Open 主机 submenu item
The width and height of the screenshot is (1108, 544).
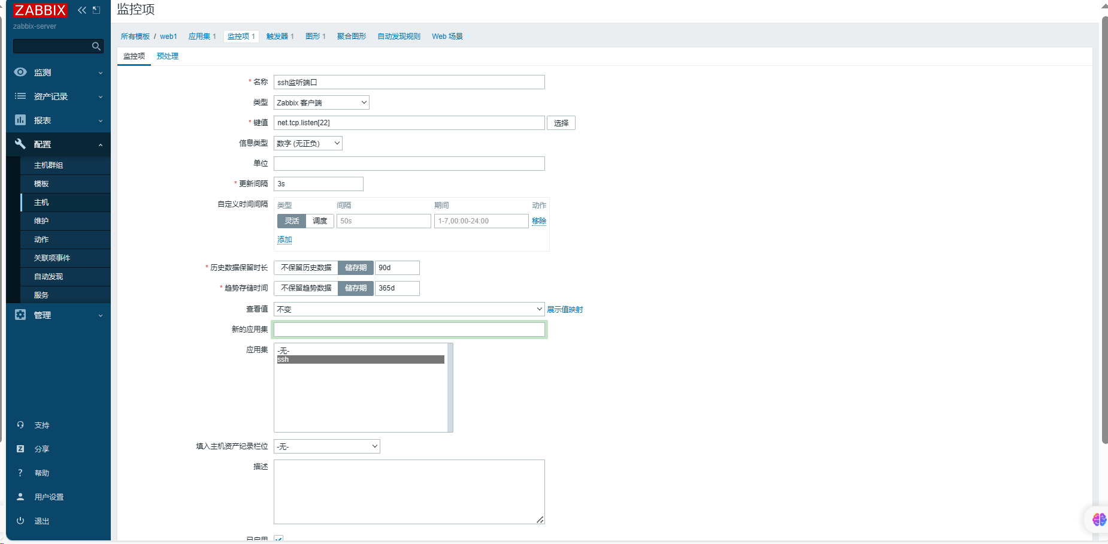click(x=65, y=203)
